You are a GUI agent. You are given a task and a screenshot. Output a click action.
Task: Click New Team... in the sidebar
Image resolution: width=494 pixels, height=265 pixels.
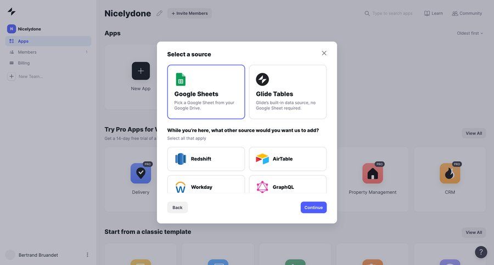tap(31, 77)
